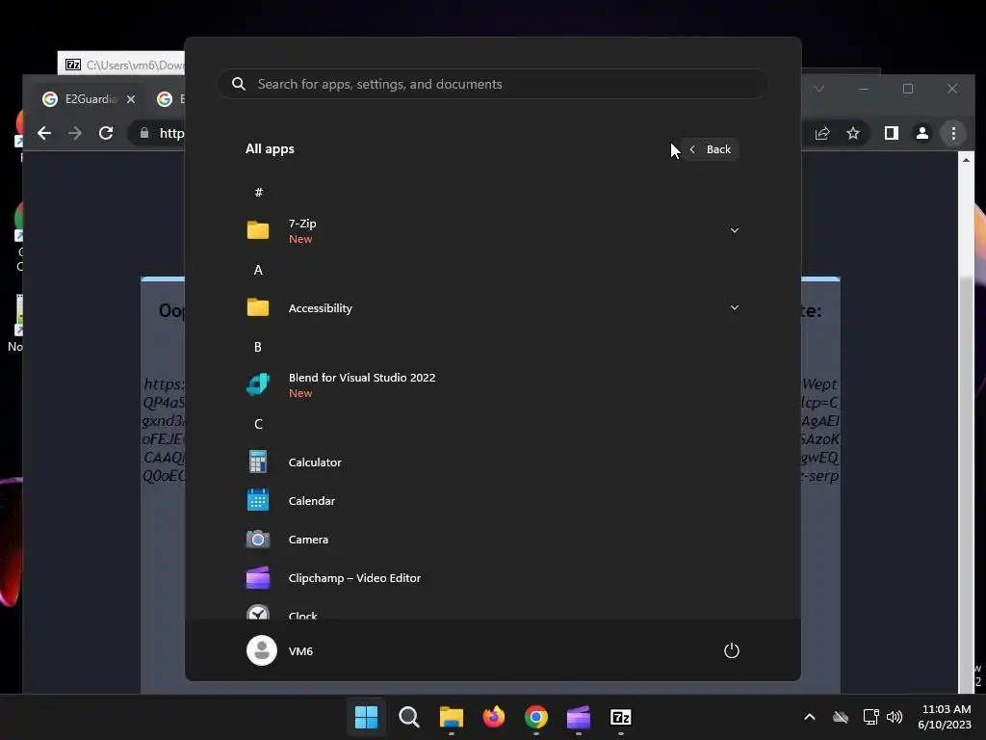The height and width of the screenshot is (740, 986).
Task: Select the 'Accessibility' folder label
Action: [320, 308]
